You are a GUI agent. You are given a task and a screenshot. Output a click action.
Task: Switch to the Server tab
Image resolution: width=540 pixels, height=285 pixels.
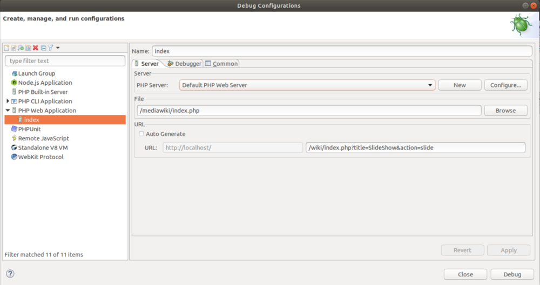(x=147, y=64)
